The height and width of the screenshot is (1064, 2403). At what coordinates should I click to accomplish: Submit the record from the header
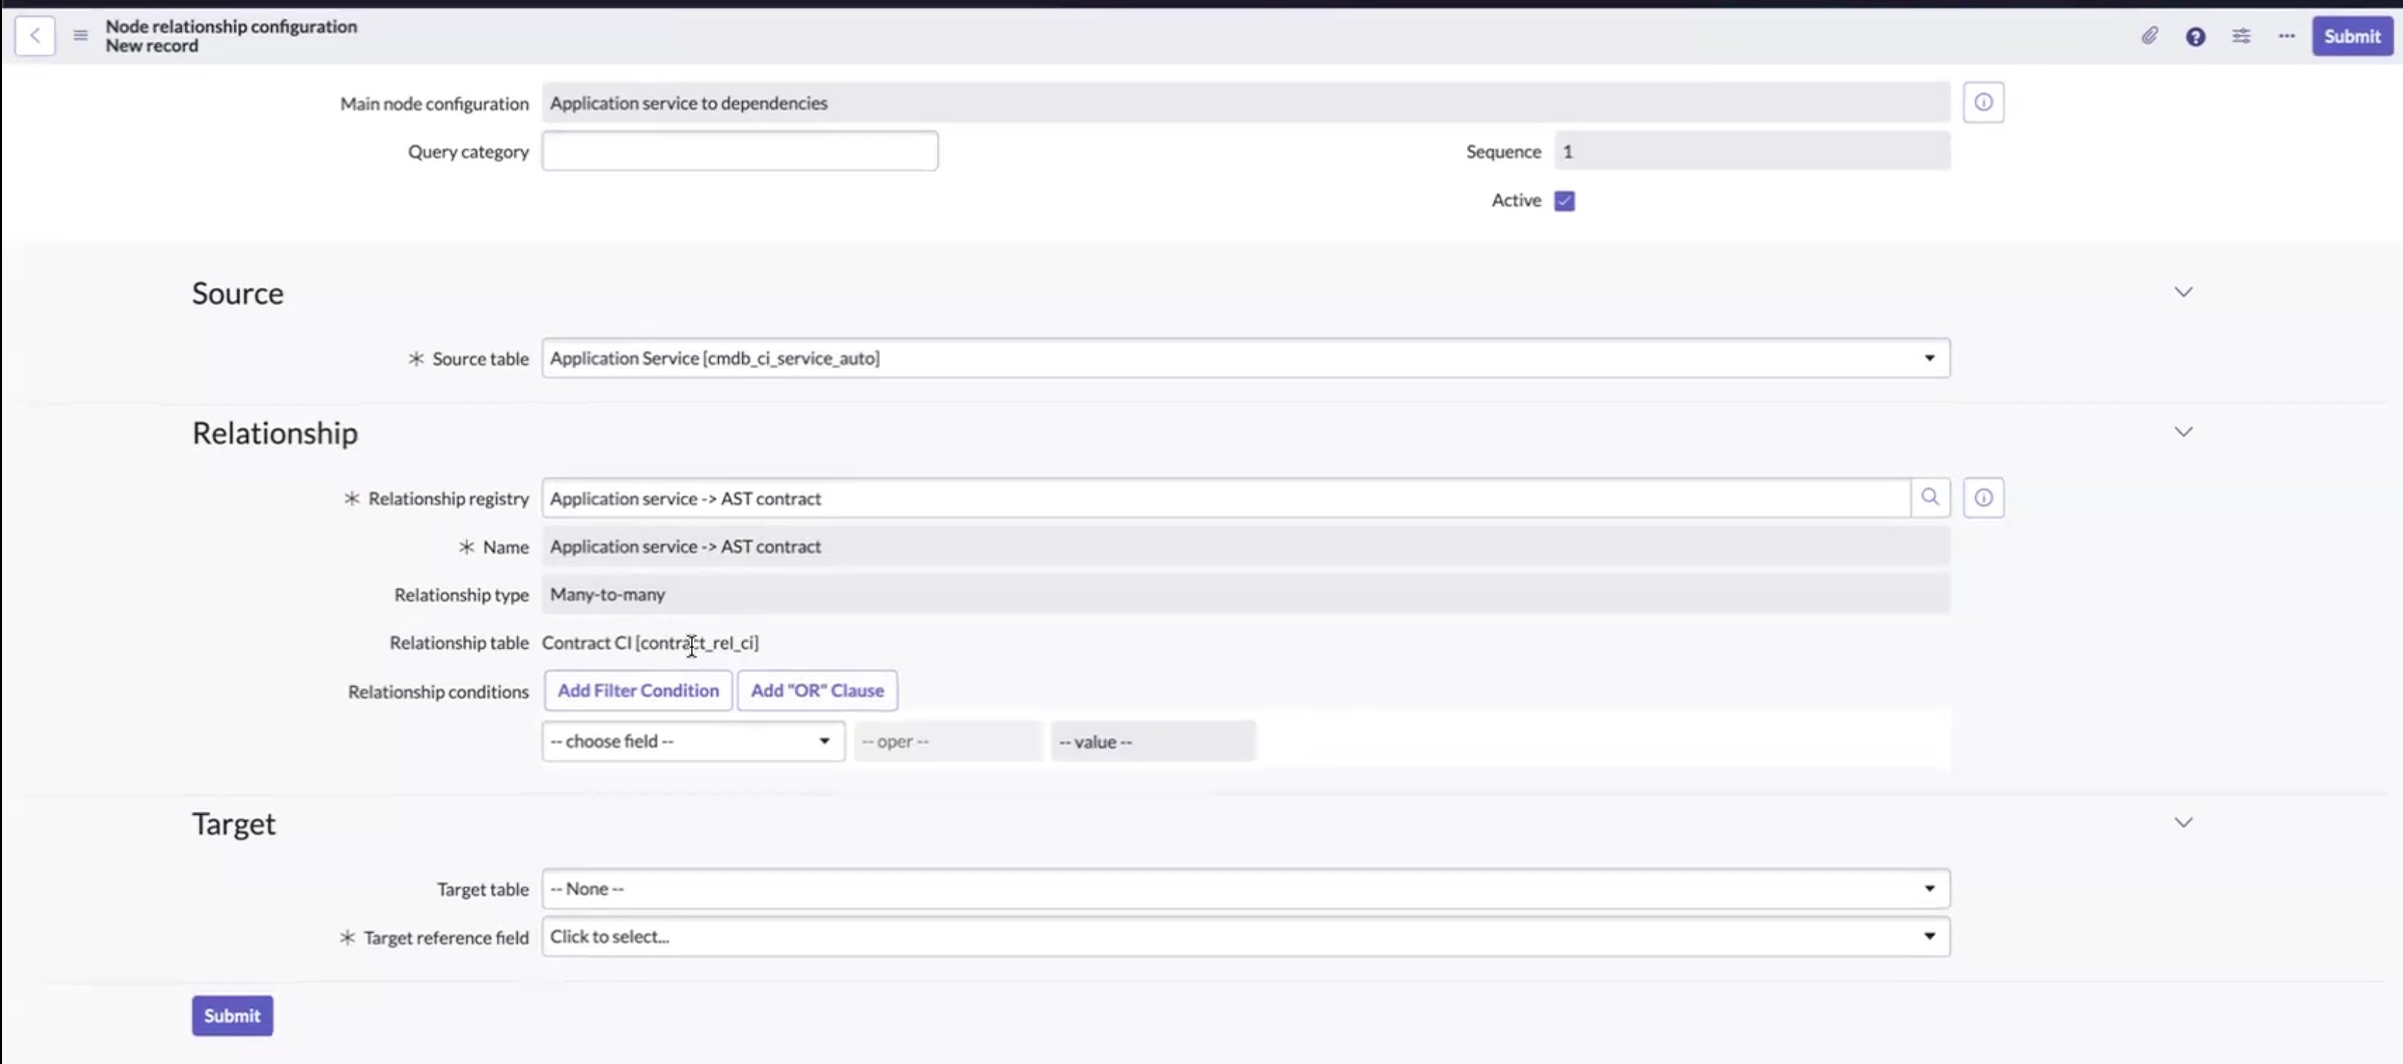pos(2352,36)
